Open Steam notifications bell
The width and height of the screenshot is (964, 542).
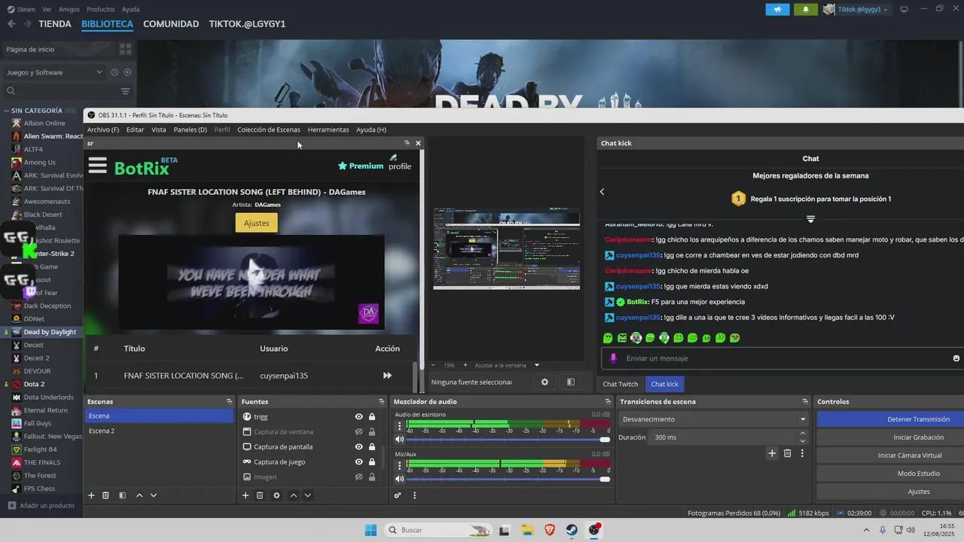pos(806,9)
